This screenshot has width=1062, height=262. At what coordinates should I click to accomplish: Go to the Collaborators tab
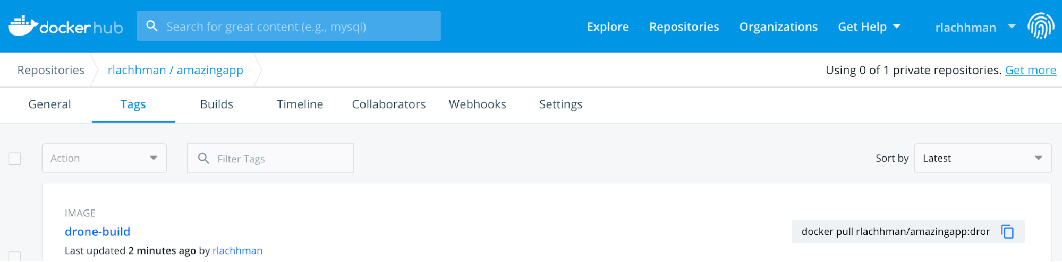[x=389, y=104]
